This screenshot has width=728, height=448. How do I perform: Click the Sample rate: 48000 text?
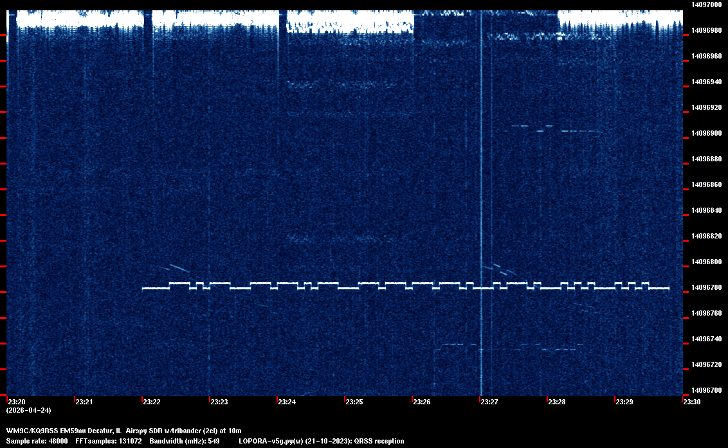click(x=37, y=441)
